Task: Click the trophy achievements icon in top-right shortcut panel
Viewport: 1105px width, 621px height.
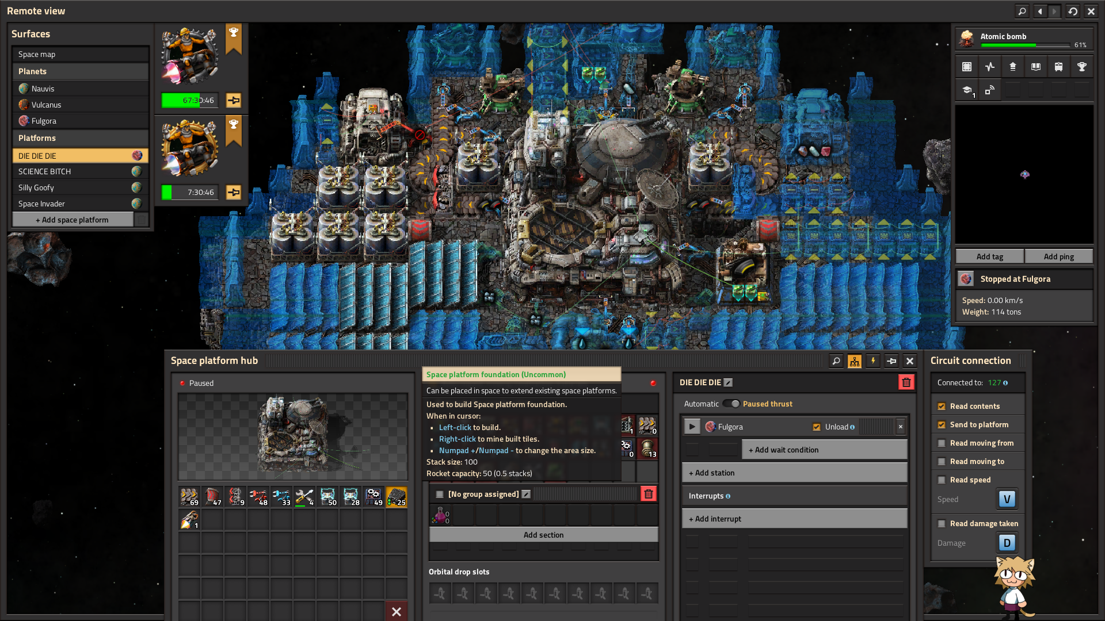Action: point(1081,67)
